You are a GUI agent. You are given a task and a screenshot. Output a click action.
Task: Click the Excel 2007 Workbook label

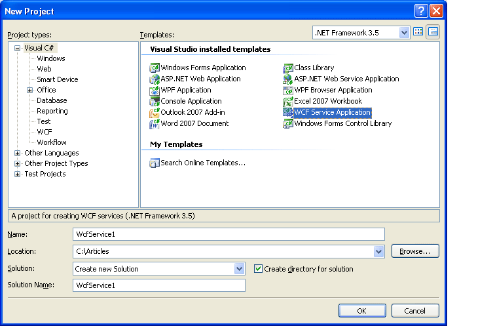click(x=328, y=101)
